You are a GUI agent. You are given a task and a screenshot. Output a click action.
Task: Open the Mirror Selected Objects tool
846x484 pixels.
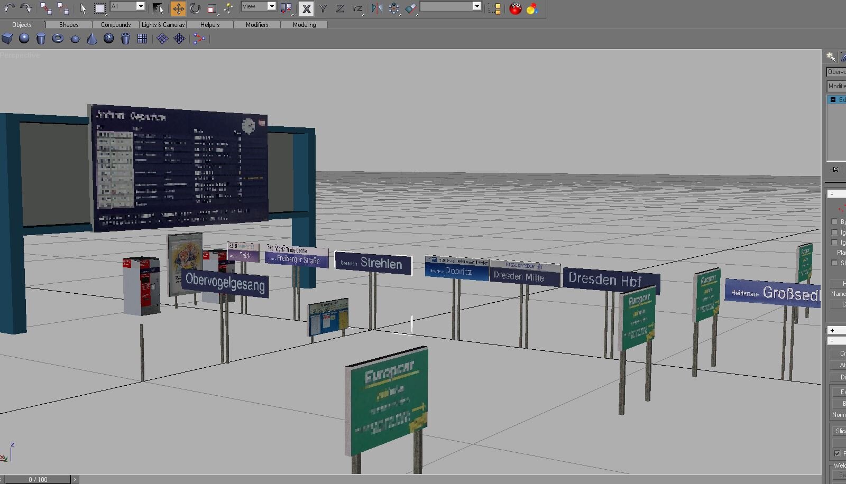376,8
